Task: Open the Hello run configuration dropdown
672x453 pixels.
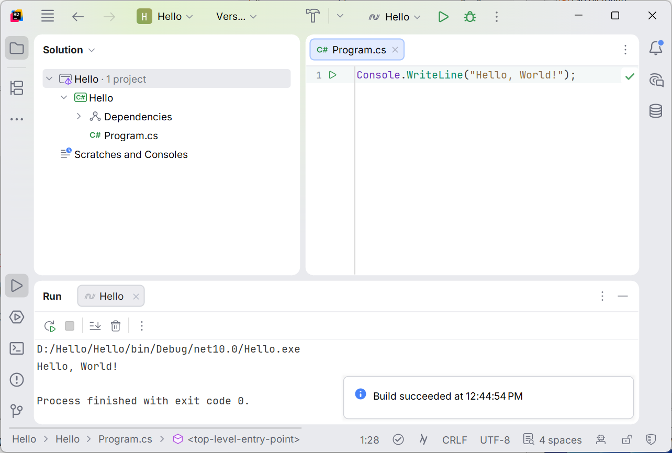Action: (x=395, y=17)
